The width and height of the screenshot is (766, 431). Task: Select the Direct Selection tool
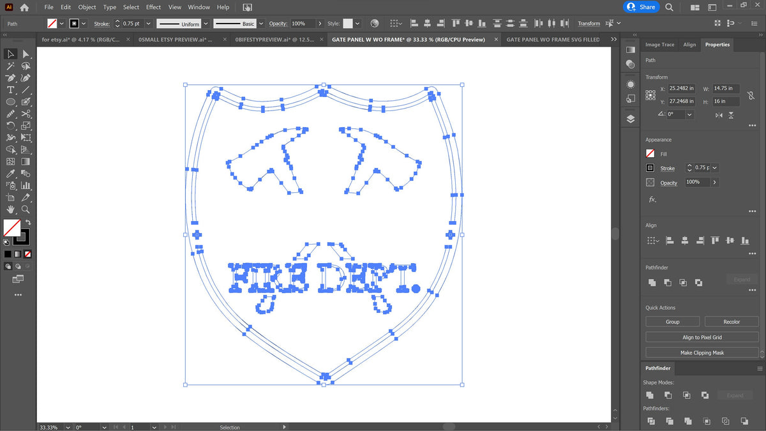coord(26,54)
